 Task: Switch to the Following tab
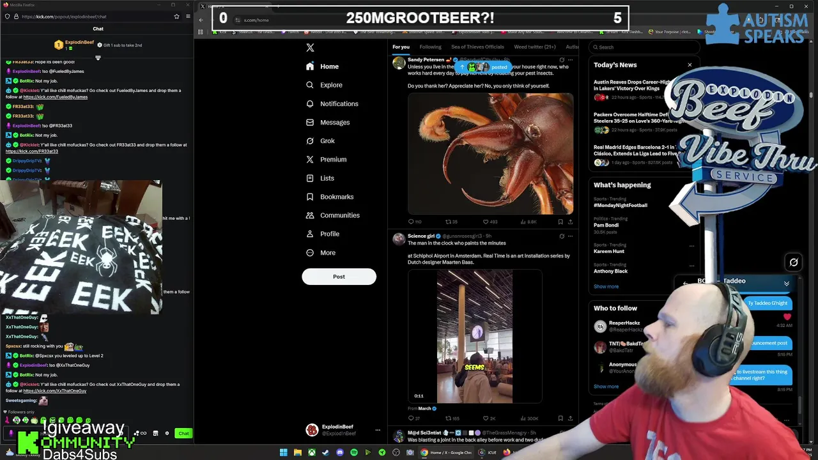[x=430, y=47]
